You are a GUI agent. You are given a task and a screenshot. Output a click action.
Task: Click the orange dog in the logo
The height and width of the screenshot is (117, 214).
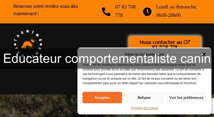tap(28, 44)
